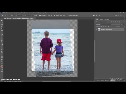Click the Выпрямить straighten button
The height and width of the screenshot is (94, 126).
coord(43,16)
